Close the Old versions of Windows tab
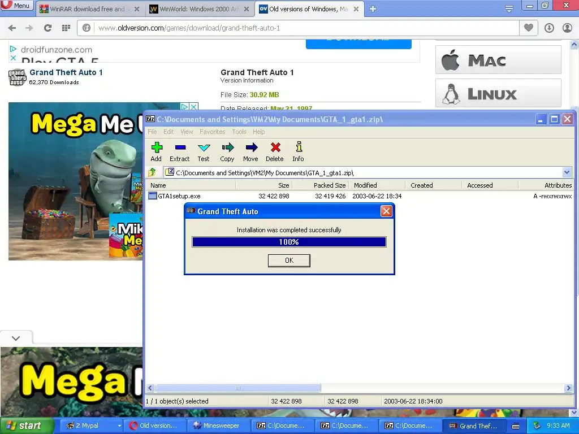The image size is (579, 434). (356, 9)
